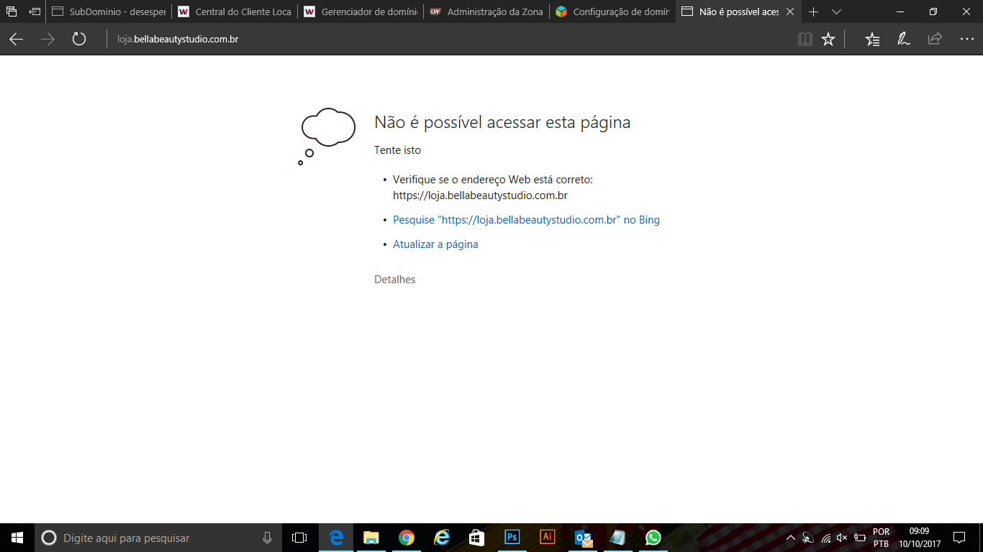The height and width of the screenshot is (552, 983).
Task: Open WhatsApp from the taskbar
Action: 653,538
